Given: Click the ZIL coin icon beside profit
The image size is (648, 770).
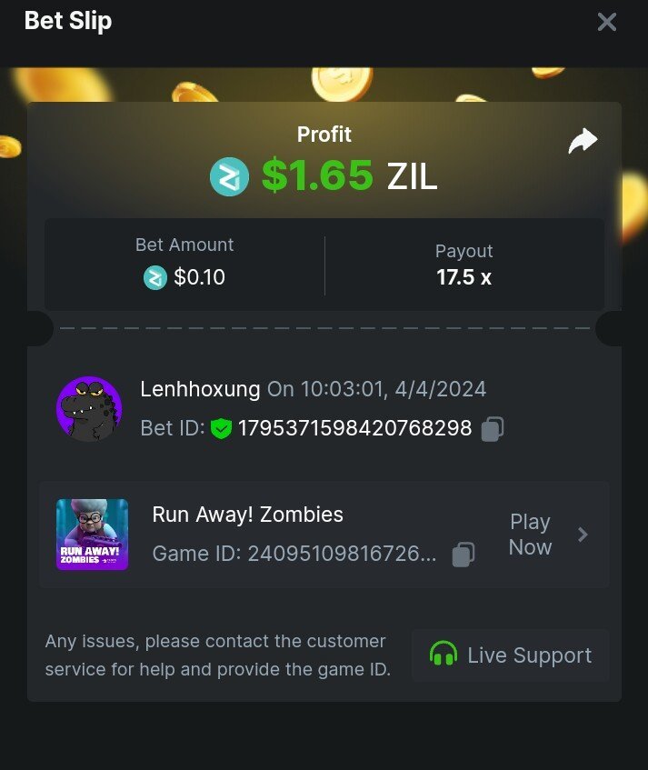Looking at the screenshot, I should pos(229,176).
